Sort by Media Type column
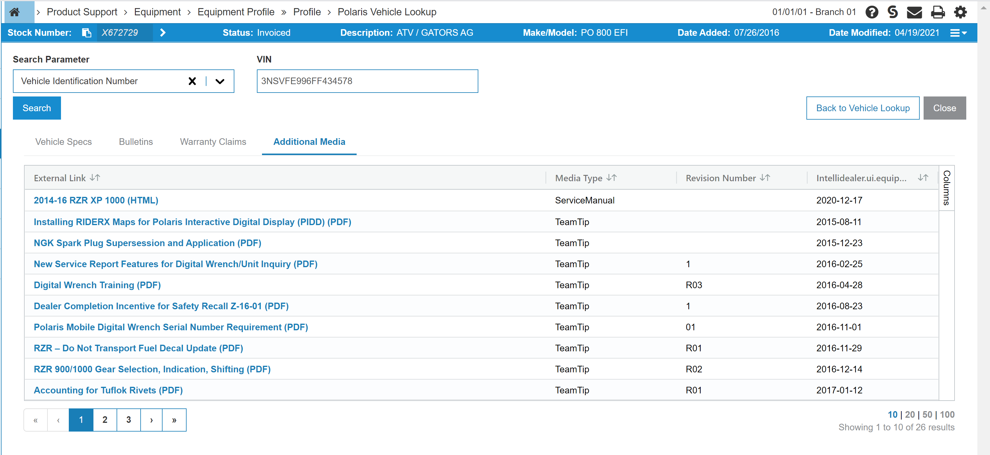The image size is (990, 455). (x=611, y=178)
